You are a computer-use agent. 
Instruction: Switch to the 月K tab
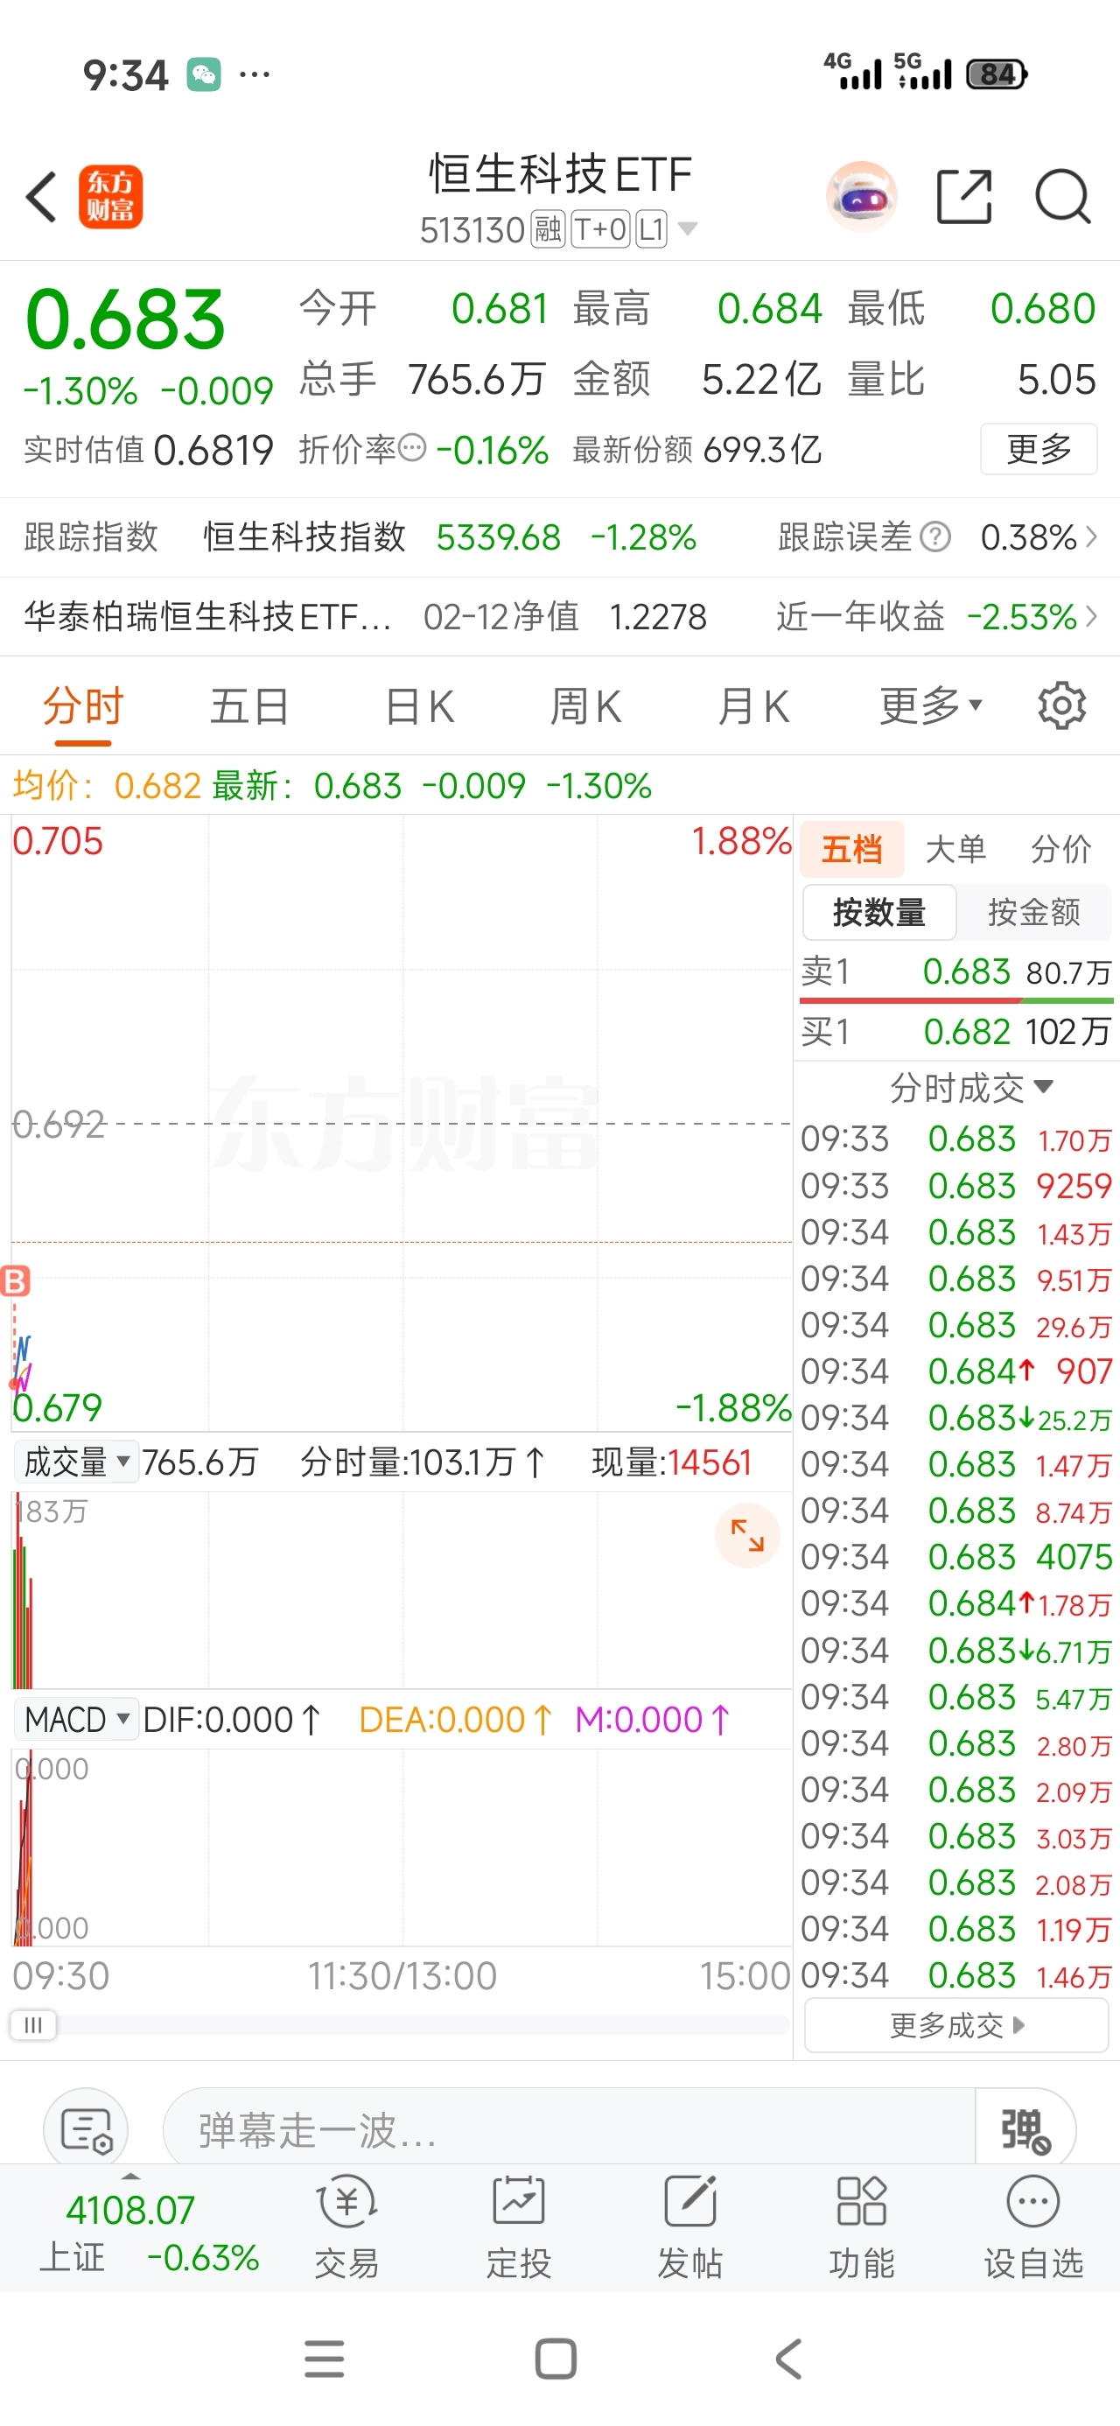(752, 705)
